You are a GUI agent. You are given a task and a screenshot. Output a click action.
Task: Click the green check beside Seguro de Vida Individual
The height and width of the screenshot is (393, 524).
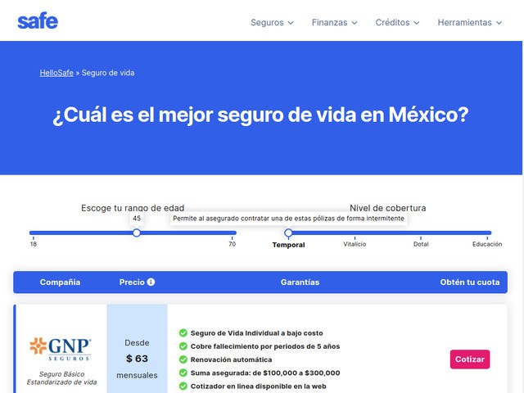click(x=183, y=333)
